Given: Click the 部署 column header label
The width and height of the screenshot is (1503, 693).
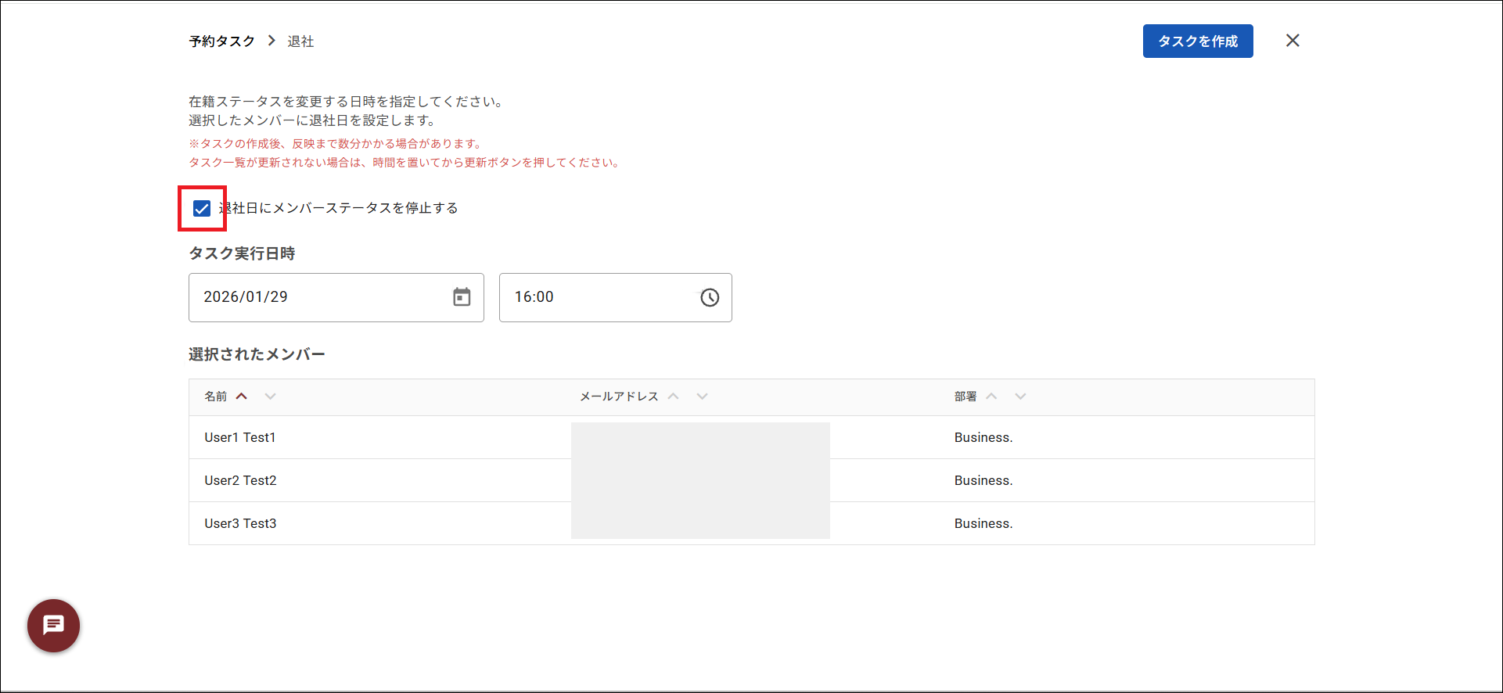Looking at the screenshot, I should tap(965, 397).
